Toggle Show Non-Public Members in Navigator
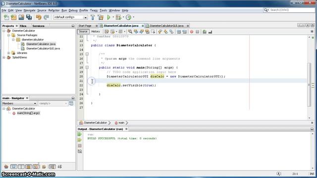Screen dimensions: 317x178 tap(29, 167)
